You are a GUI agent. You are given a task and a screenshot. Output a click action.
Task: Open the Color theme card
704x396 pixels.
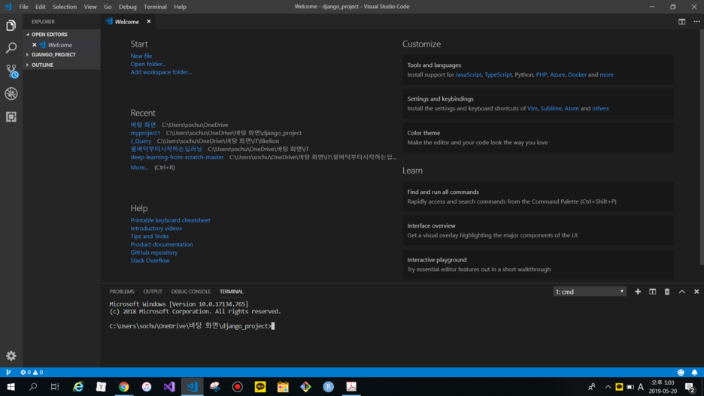coord(538,138)
